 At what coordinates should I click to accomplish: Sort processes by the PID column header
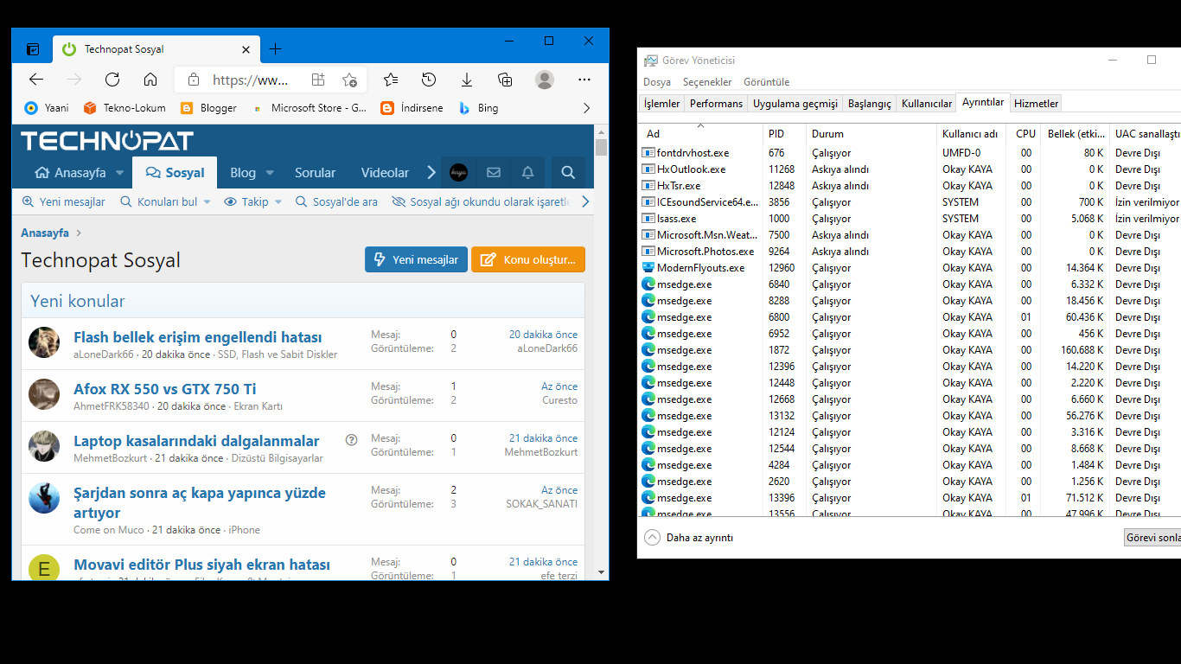pos(785,134)
